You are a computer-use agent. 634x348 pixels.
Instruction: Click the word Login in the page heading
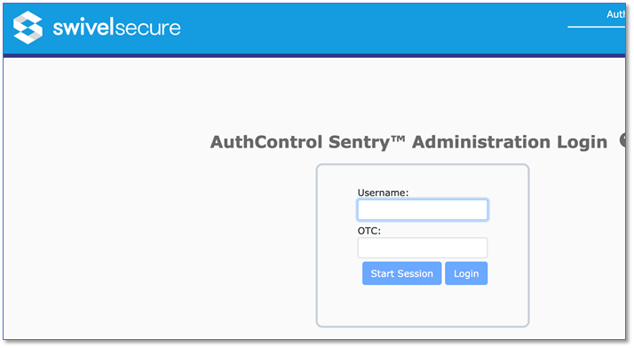(582, 143)
